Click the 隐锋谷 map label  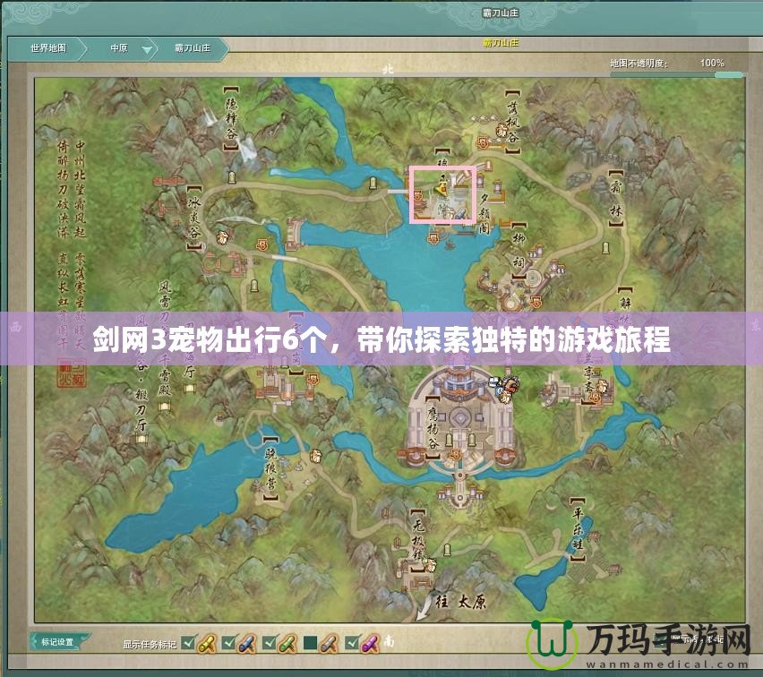click(x=232, y=119)
